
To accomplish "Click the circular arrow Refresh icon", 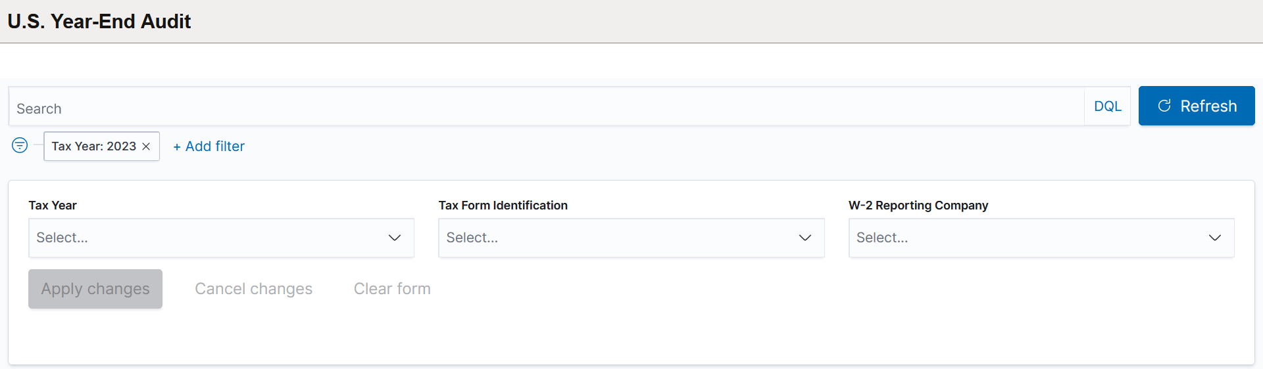I will (x=1164, y=106).
